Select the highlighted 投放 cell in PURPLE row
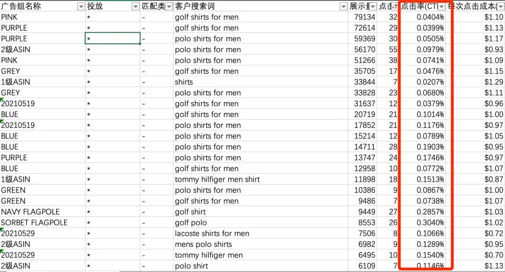This screenshot has height=272, width=505. pos(112,39)
